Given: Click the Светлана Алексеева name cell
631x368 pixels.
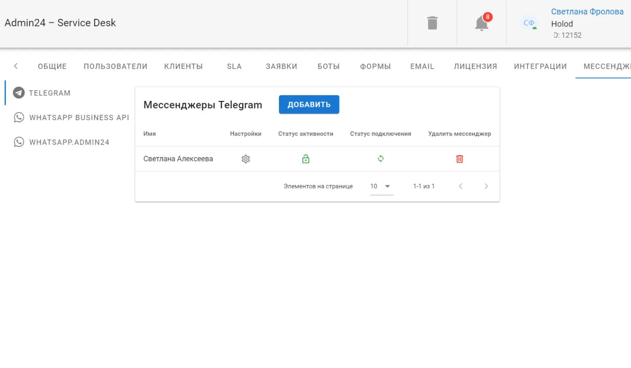Looking at the screenshot, I should pos(178,159).
